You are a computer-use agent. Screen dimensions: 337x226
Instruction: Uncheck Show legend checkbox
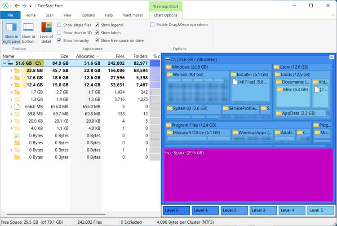97,25
